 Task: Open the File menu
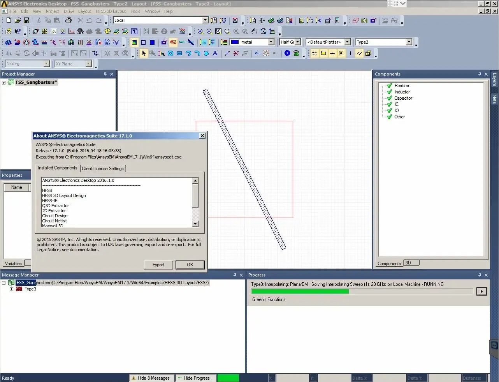pyautogui.click(x=13, y=11)
